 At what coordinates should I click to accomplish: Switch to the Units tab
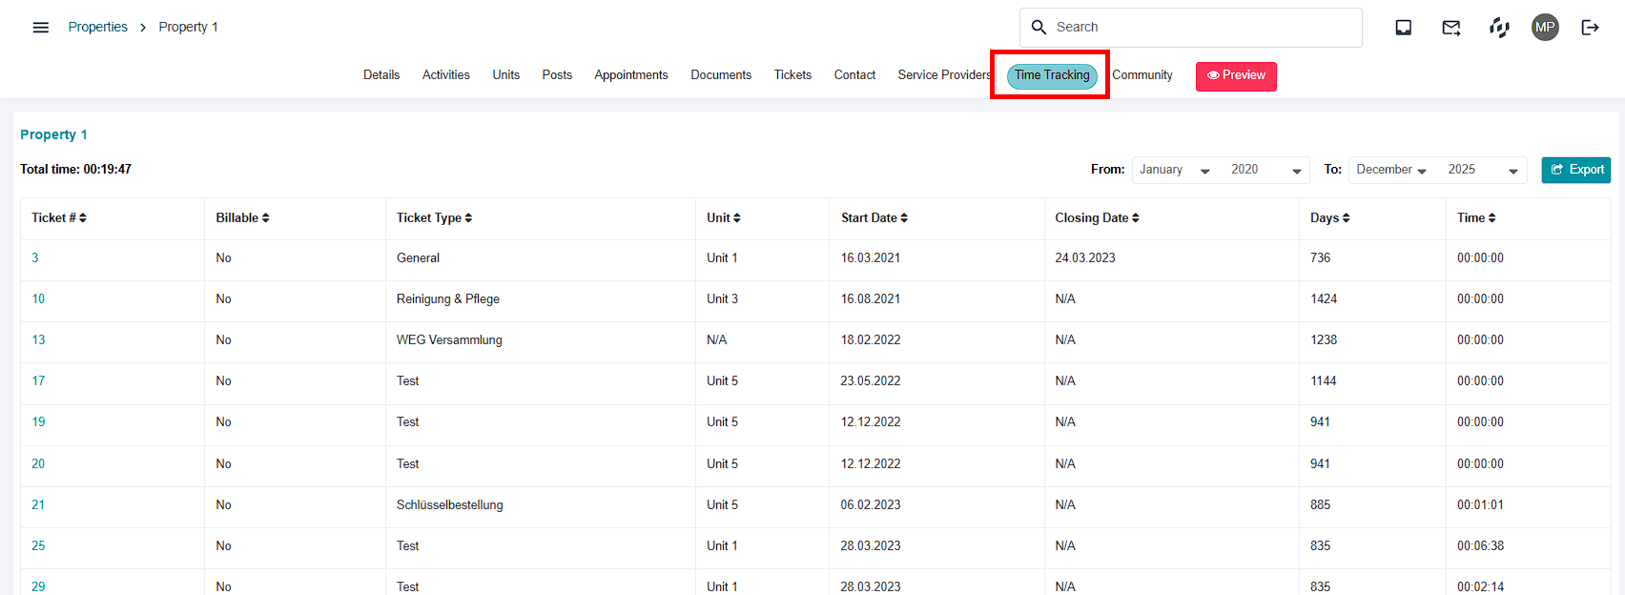coord(506,75)
